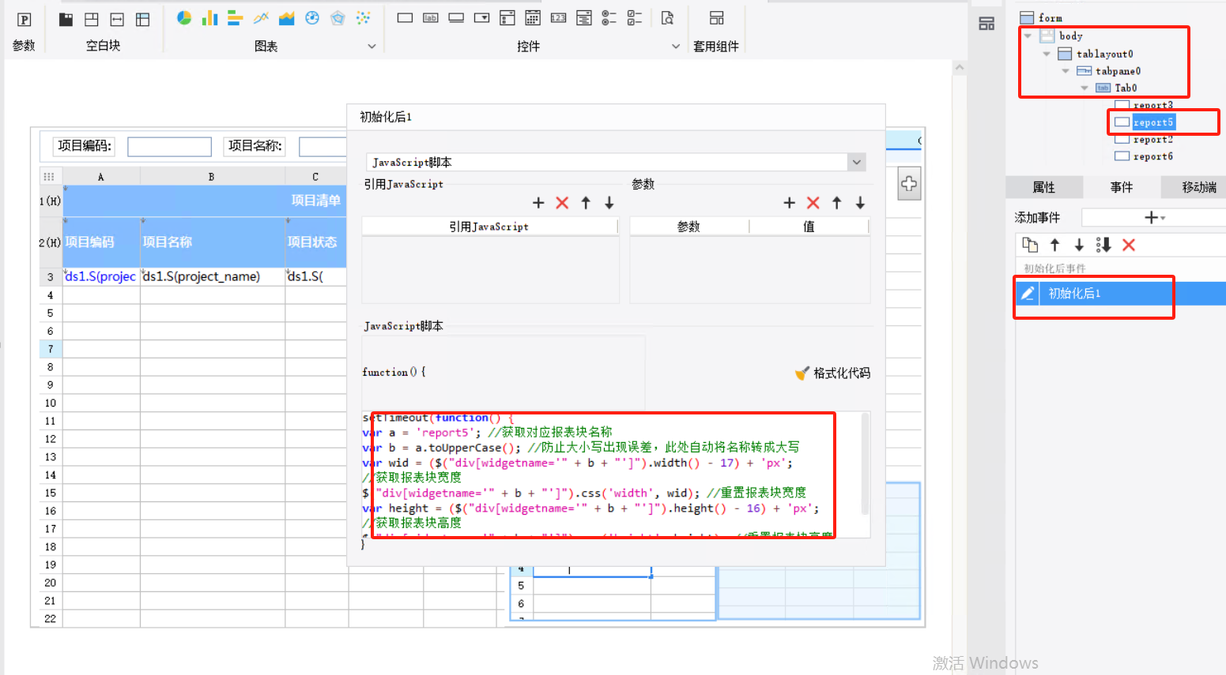Move the selected event down
This screenshot has height=675, width=1226.
click(1079, 245)
